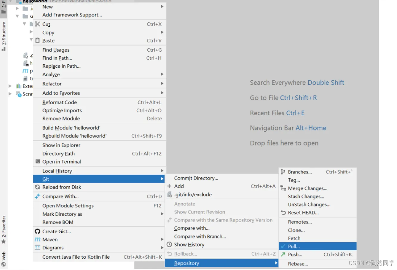
Task: Click the refresh icon beside Reload from Disk
Action: click(x=38, y=187)
